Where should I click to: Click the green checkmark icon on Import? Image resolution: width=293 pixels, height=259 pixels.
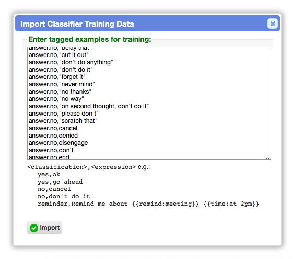point(34,228)
